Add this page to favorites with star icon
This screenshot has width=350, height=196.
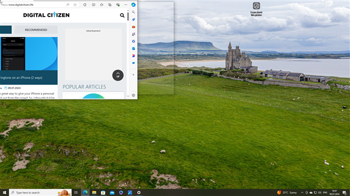(75, 5)
